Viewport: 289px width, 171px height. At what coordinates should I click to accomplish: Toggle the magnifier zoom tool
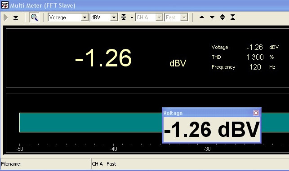(x=34, y=18)
